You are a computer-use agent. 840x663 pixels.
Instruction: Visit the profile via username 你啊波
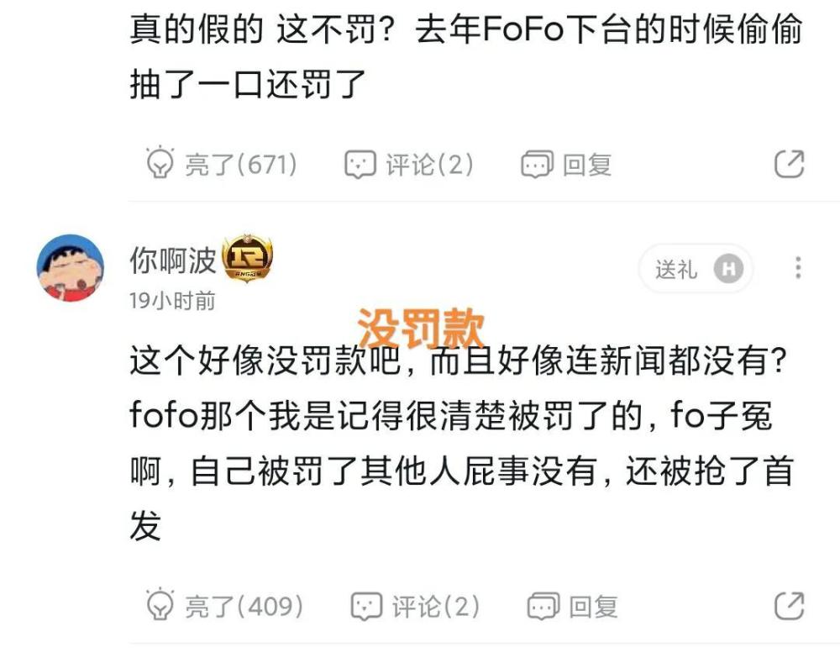(172, 260)
